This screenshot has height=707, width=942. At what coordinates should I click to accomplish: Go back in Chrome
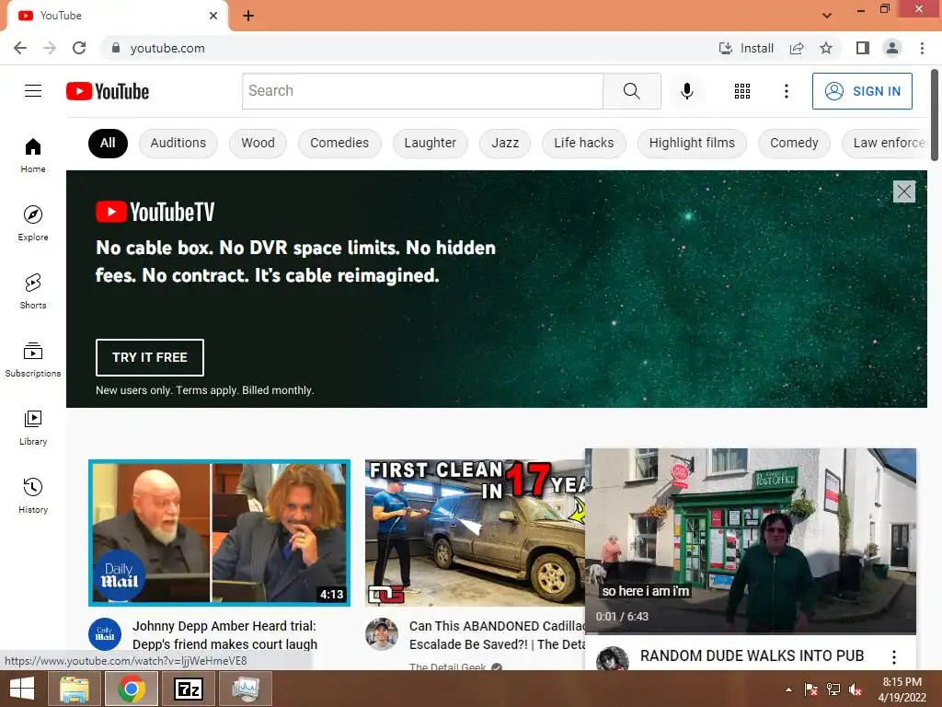tap(20, 48)
